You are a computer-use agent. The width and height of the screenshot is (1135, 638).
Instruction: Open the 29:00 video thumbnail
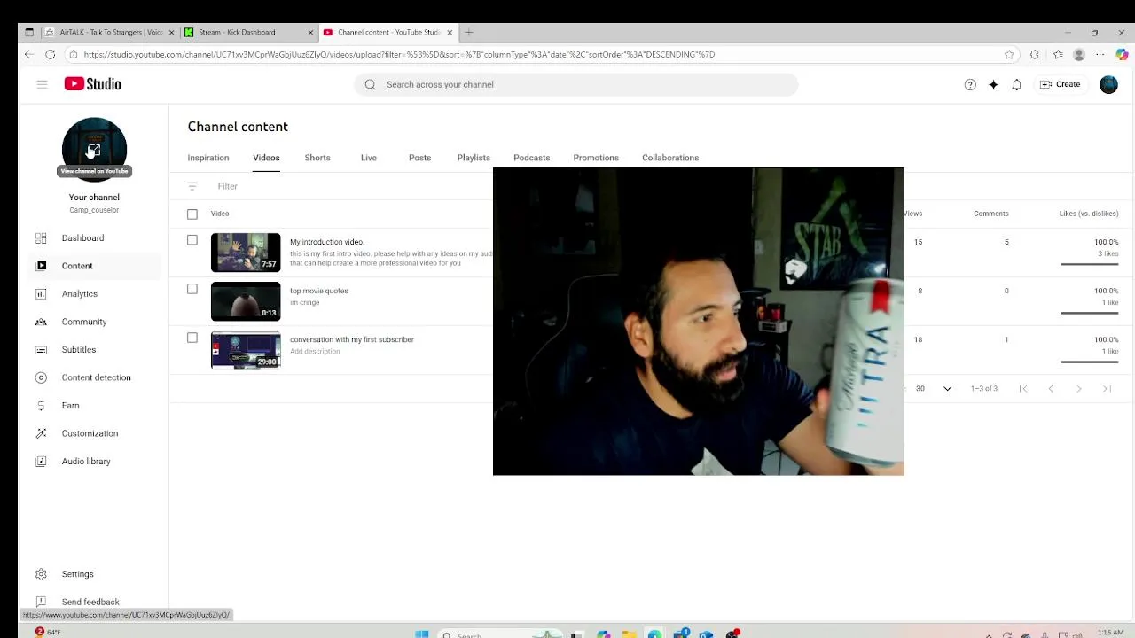coord(246,350)
